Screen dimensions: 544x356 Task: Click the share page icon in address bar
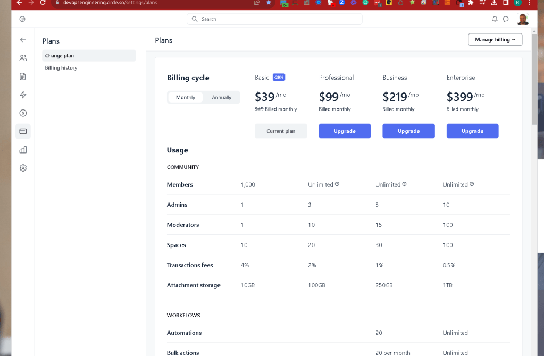click(x=257, y=3)
